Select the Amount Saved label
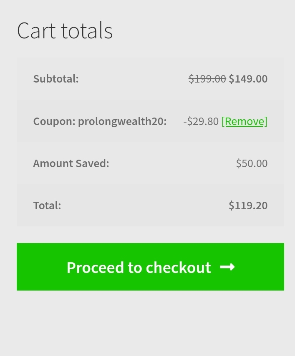This screenshot has height=356, width=295. click(x=71, y=163)
